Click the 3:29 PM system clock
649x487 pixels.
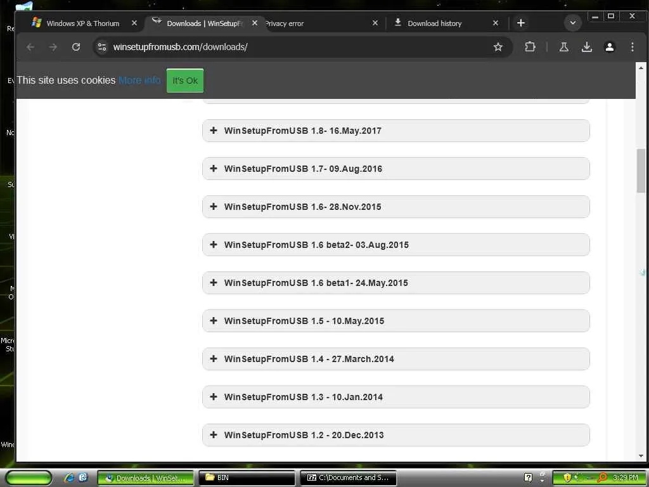625,477
